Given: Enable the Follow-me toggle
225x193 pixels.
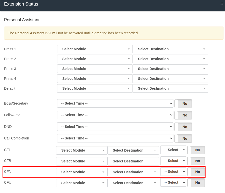Looking at the screenshot, I should click(183, 115).
